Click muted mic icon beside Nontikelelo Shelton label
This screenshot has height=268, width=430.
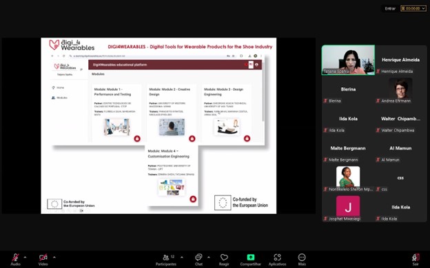[x=325, y=189]
